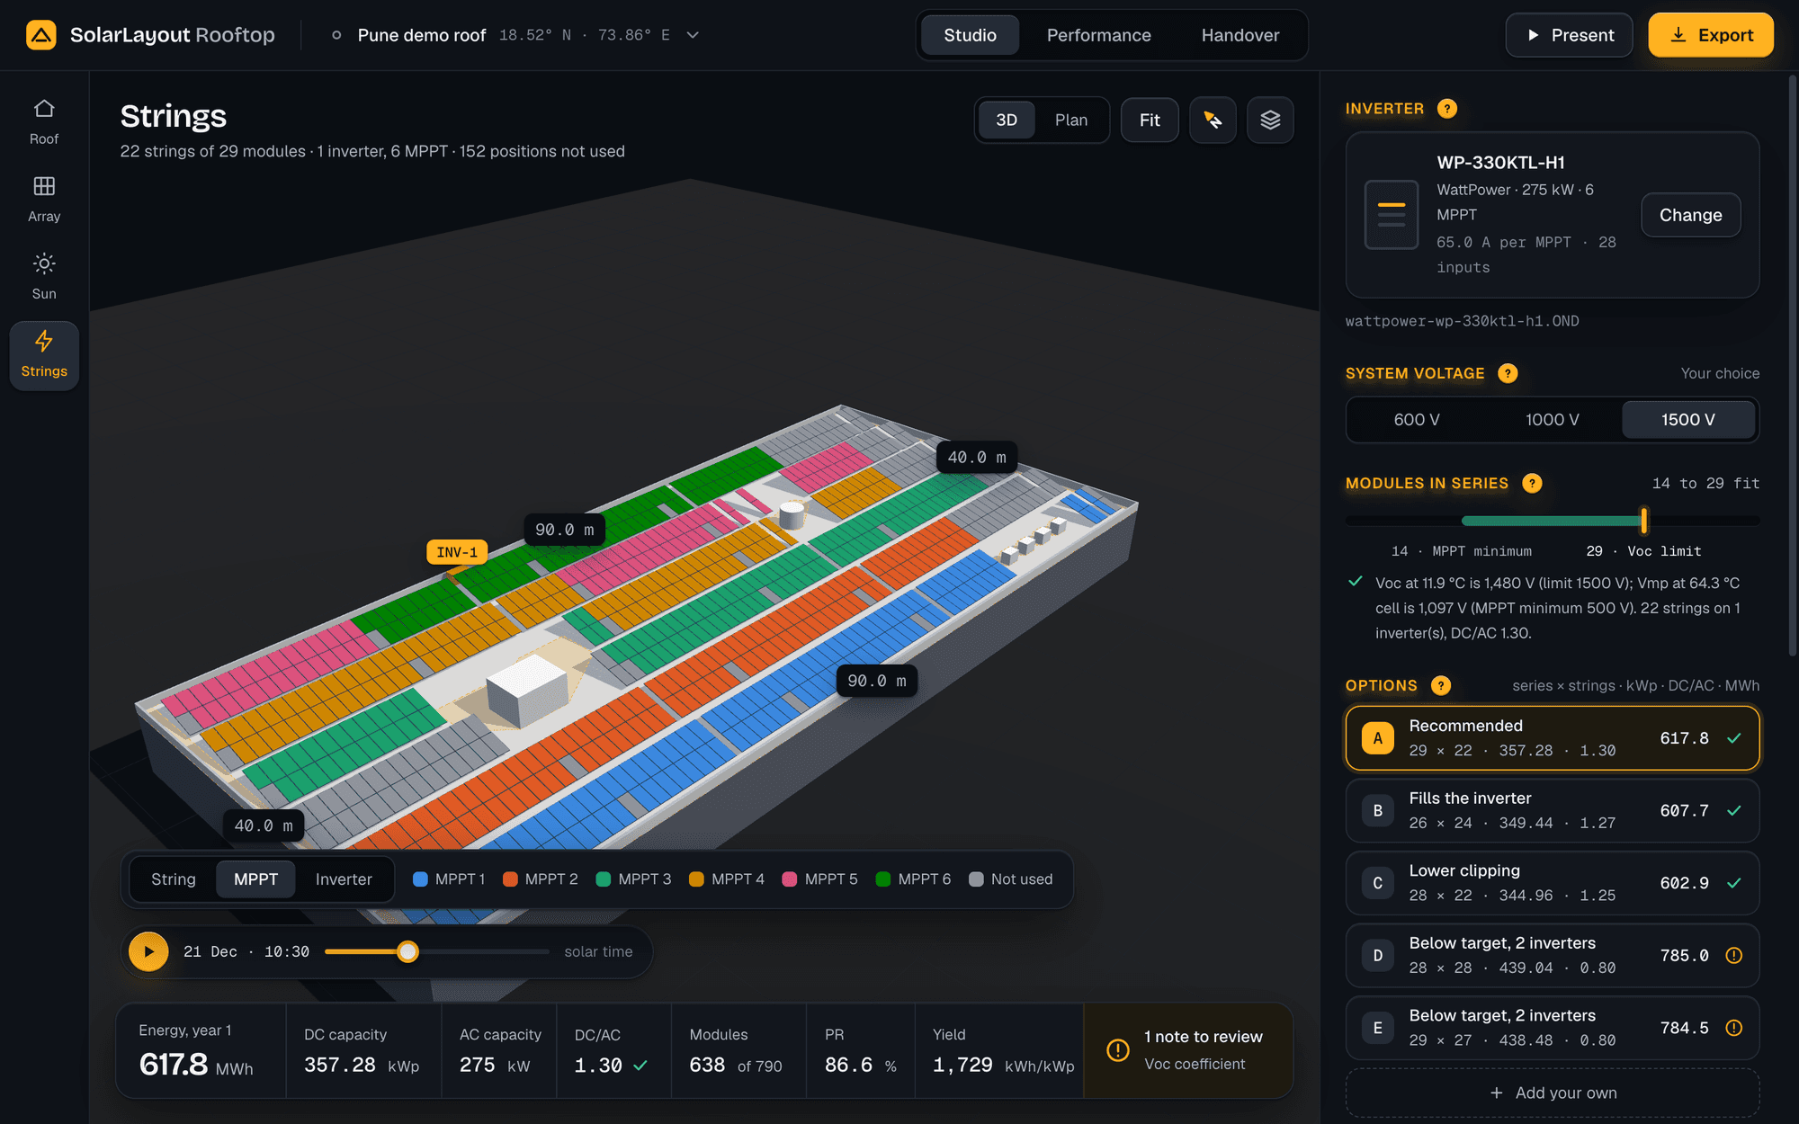Select the Strings sidebar section
Viewport: 1799px width, 1124px height.
tap(44, 355)
